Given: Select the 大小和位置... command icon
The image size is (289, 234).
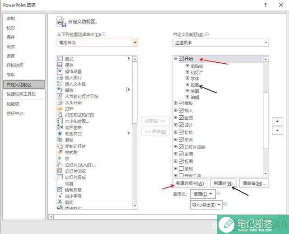Looking at the screenshot, I should tap(60, 121).
